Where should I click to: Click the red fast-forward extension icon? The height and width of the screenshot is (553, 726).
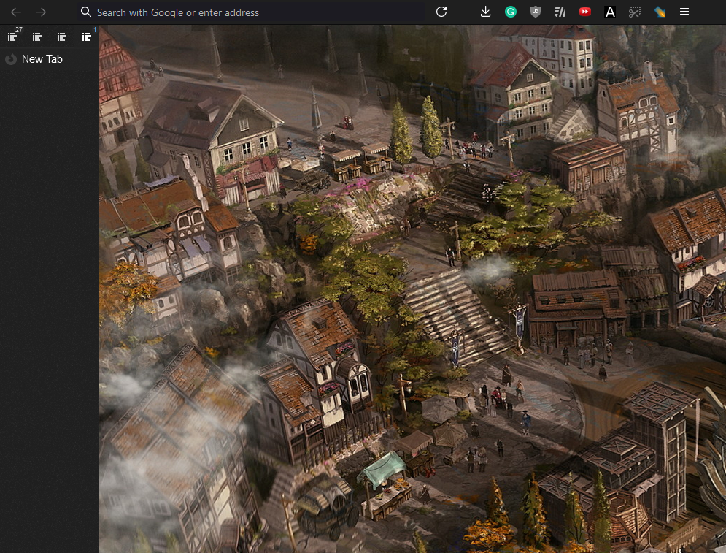(x=584, y=12)
